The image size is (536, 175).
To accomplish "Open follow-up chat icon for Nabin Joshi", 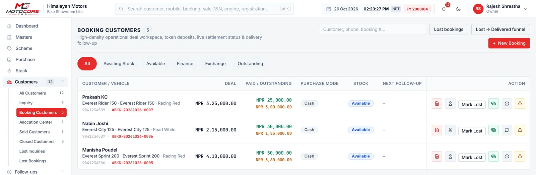I will [x=507, y=130].
